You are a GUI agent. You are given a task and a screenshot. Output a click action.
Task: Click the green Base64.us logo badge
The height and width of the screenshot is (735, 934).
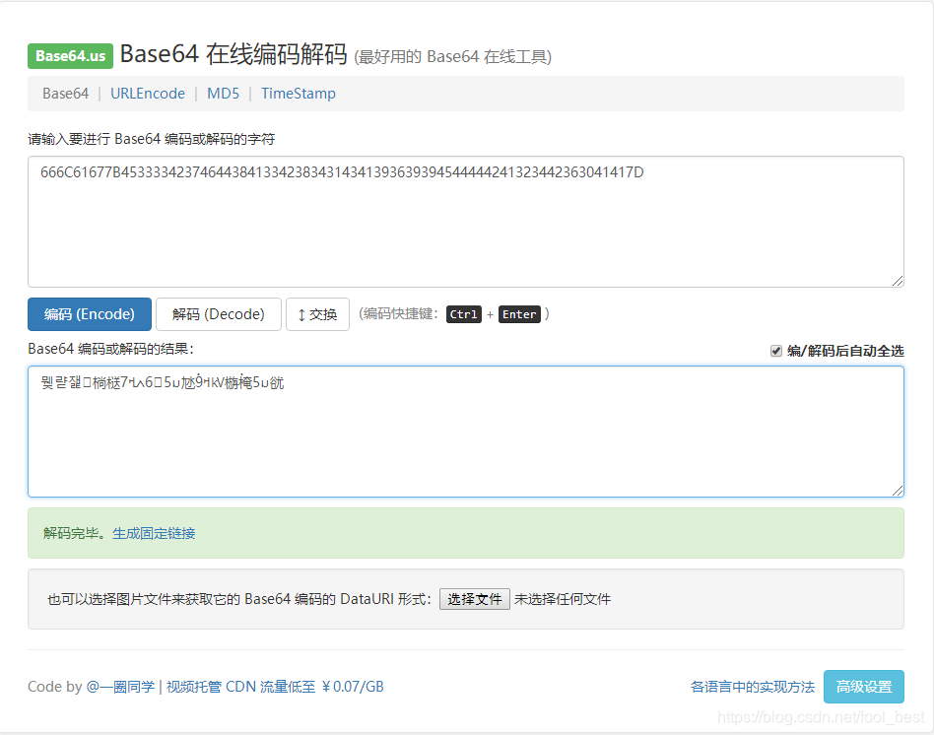[70, 56]
